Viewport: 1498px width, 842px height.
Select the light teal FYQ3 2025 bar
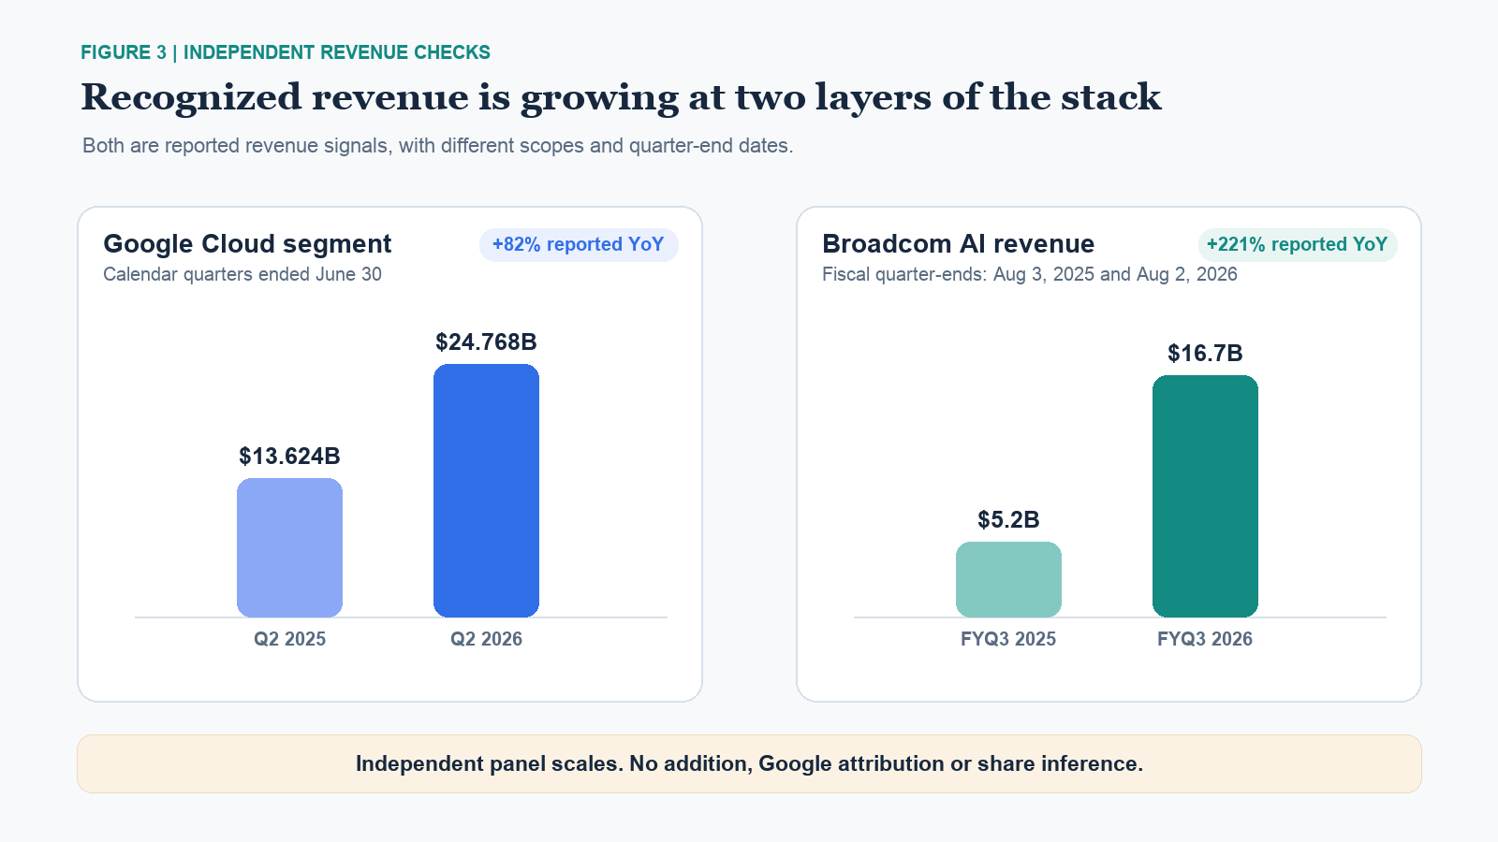pyautogui.click(x=1008, y=579)
